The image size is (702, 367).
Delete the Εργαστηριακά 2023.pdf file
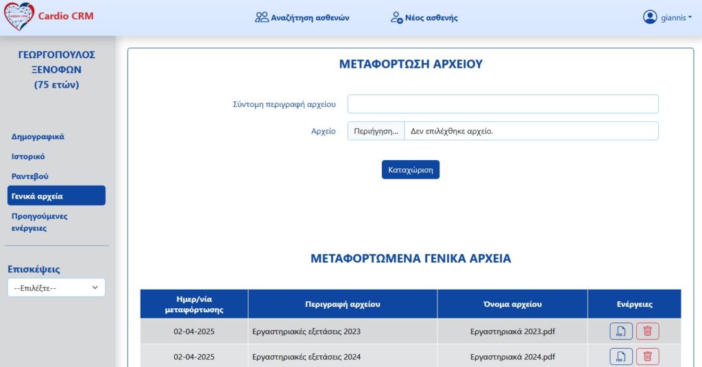click(x=647, y=331)
